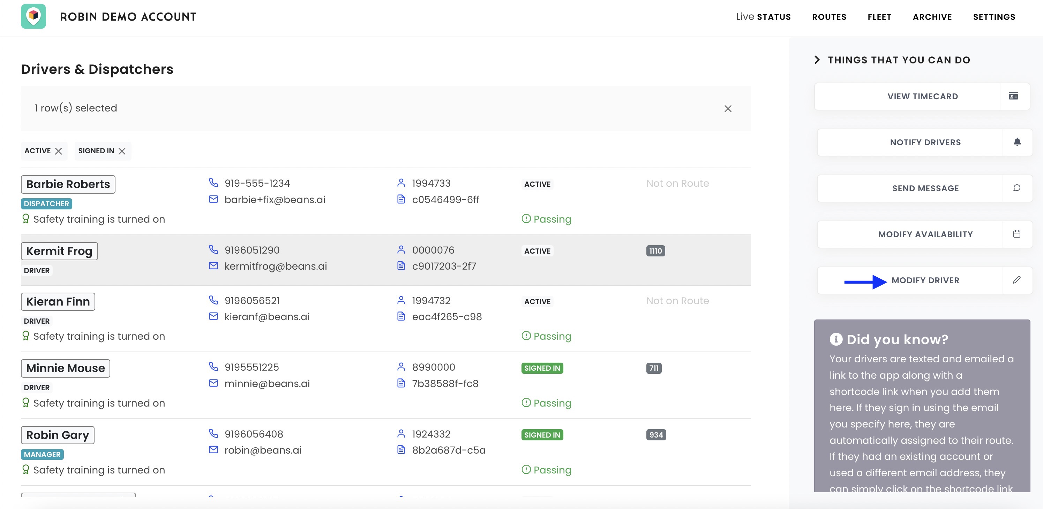Screen dimensions: 1043x509
Task: Click the pencil icon for Modify Driver
Action: coord(1016,280)
